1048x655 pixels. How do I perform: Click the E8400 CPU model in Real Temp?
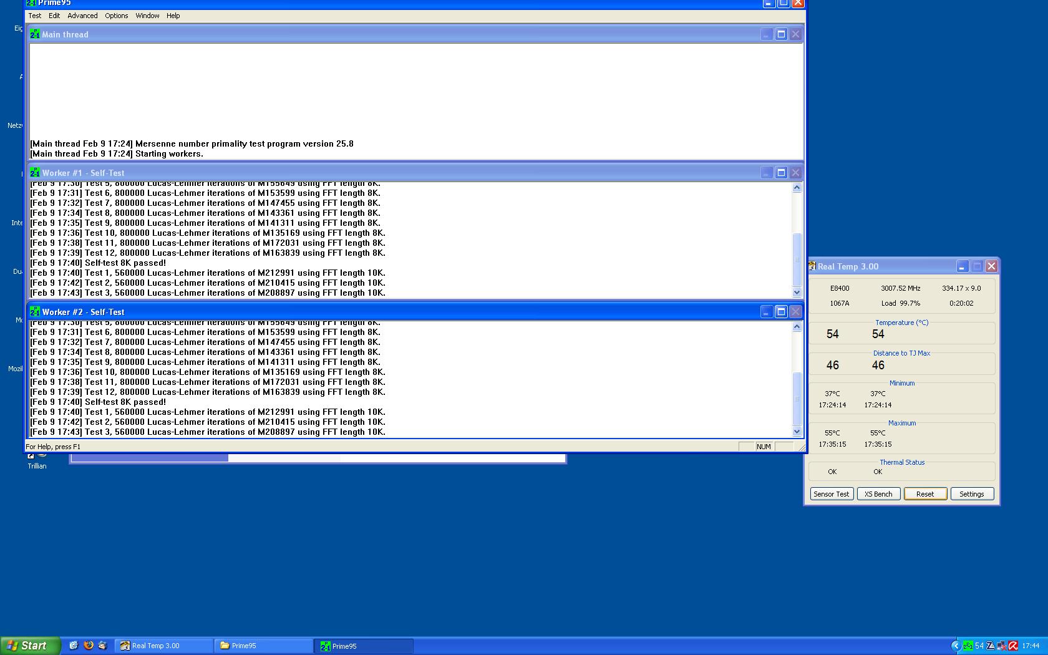840,288
